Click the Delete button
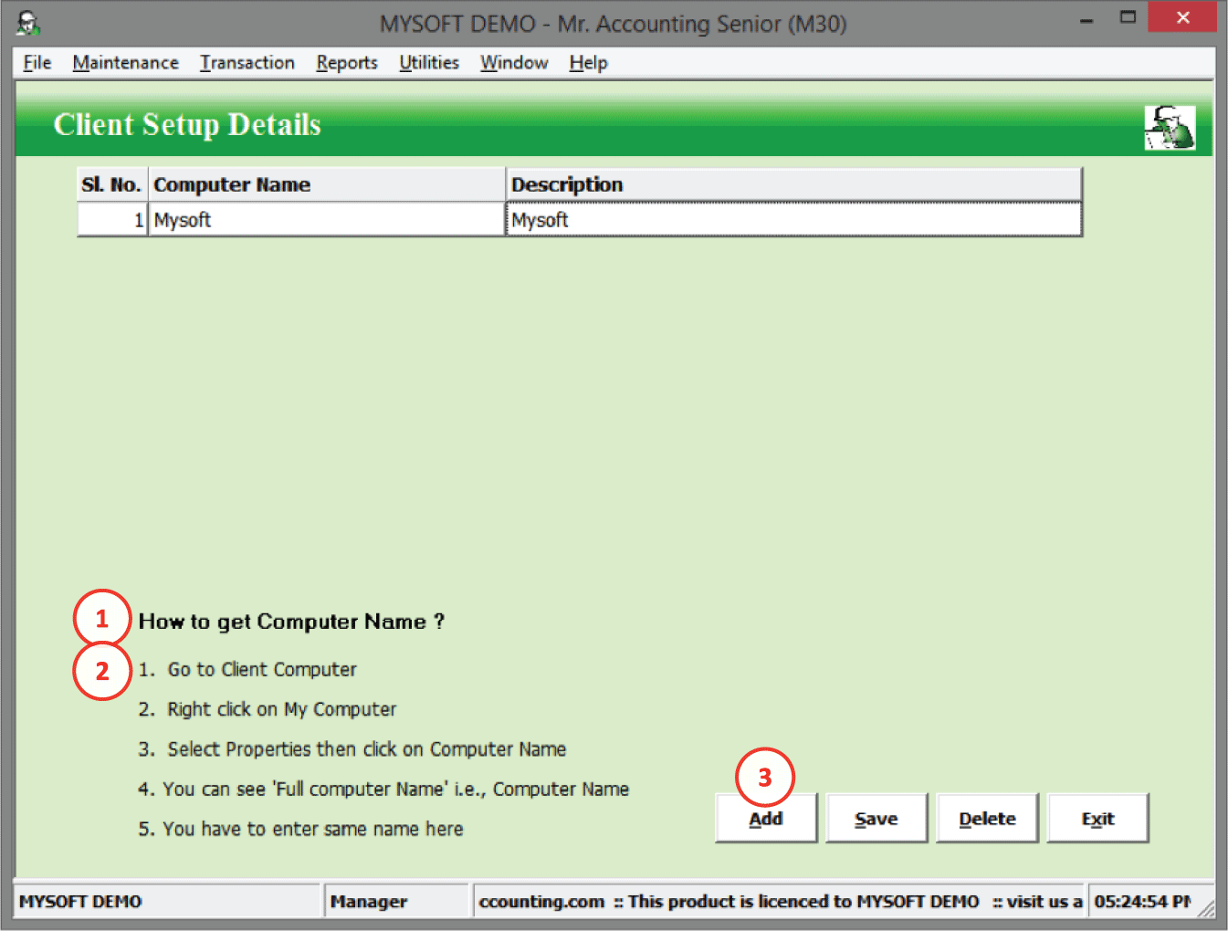Viewport: 1228px width, 931px height. click(x=987, y=819)
